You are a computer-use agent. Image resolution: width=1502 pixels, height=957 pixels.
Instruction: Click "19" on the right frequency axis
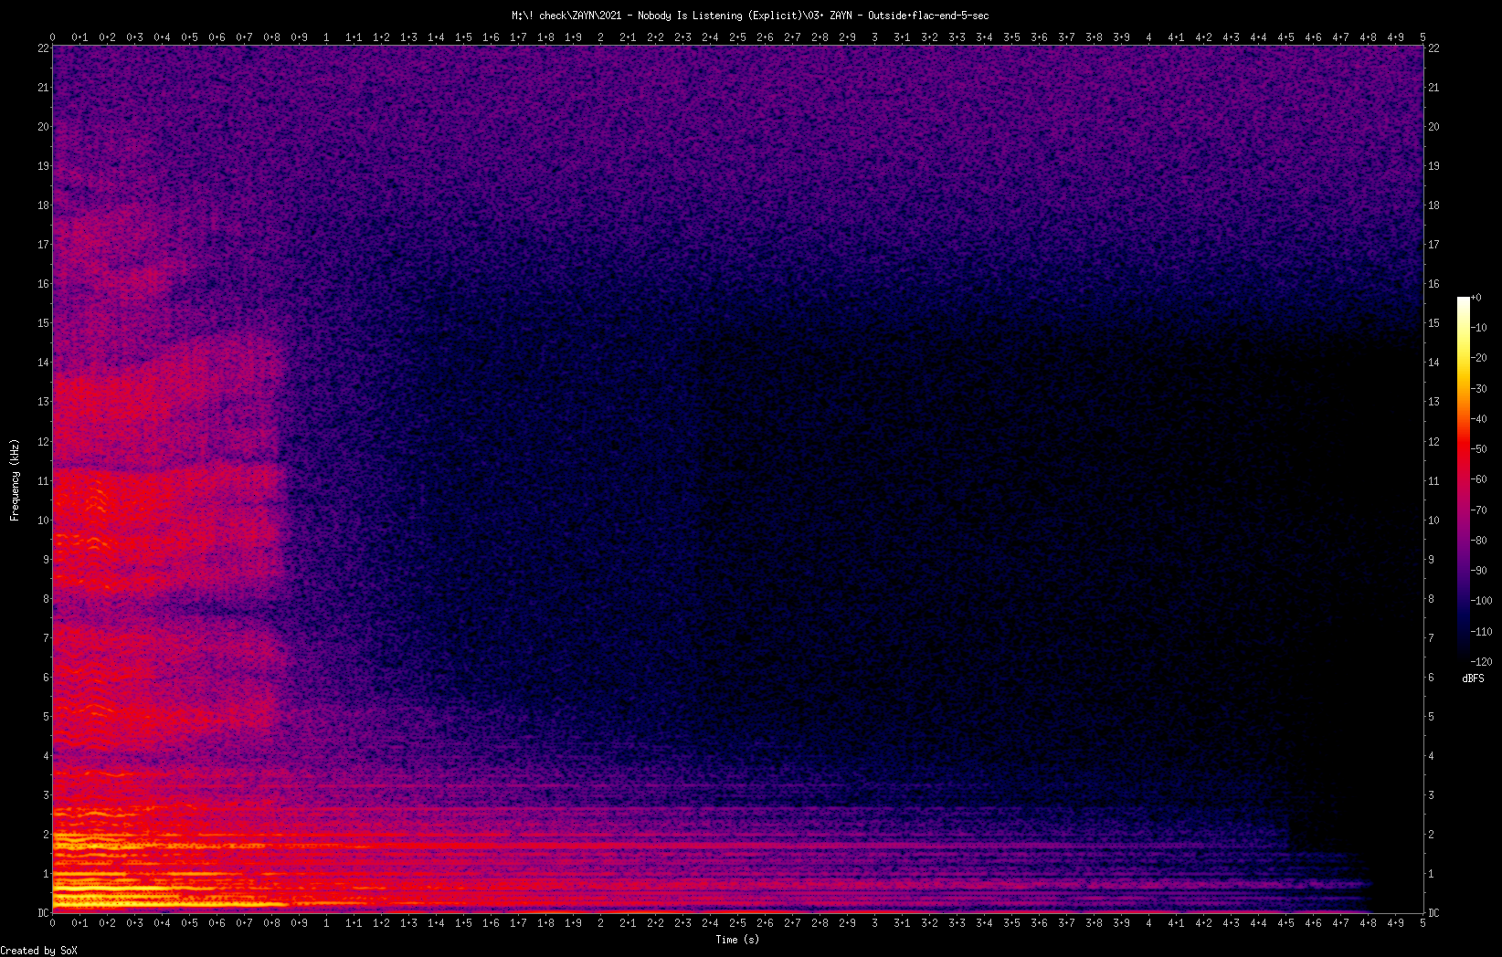[1434, 166]
